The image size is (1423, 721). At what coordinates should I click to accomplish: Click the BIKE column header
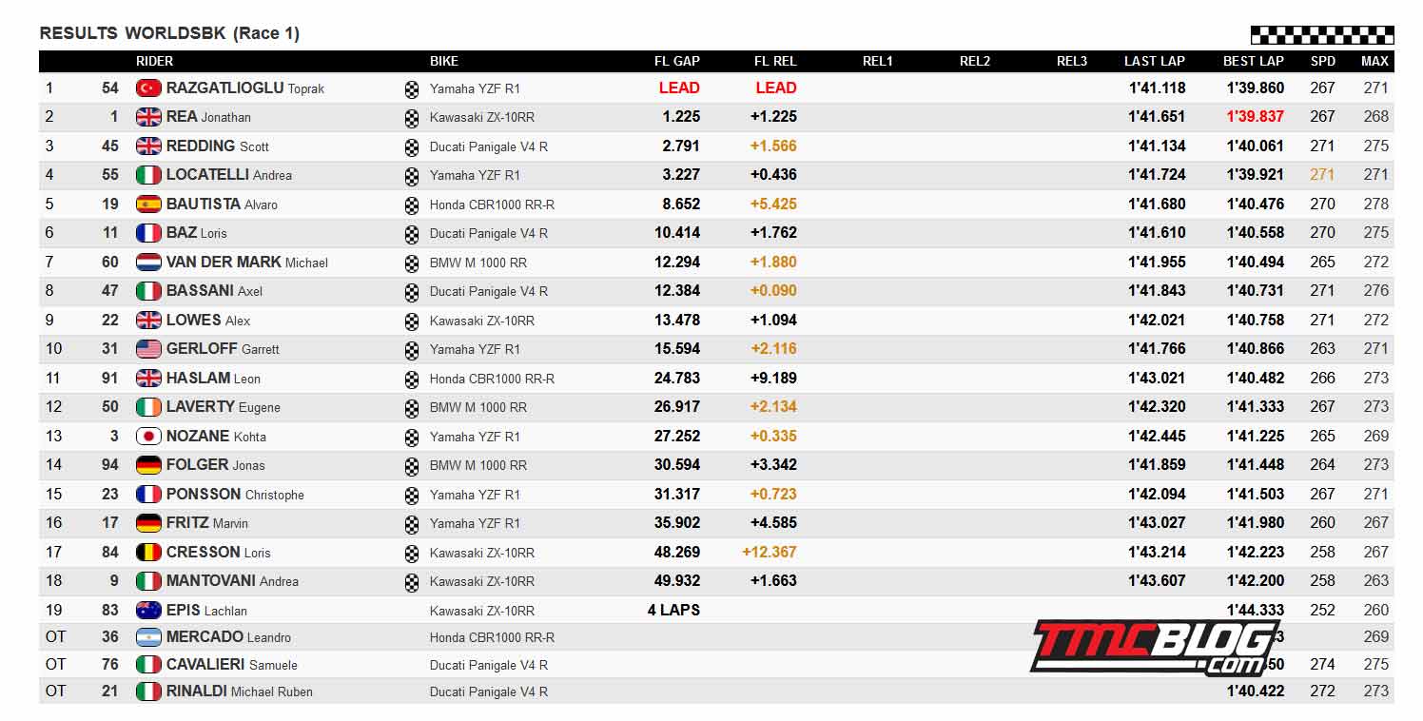click(444, 61)
